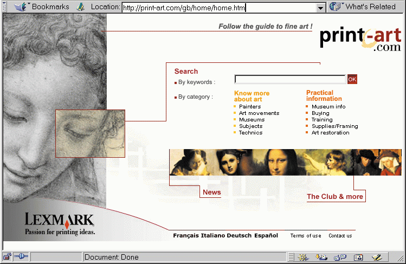Click the 'Document: Done' status text

[111, 257]
